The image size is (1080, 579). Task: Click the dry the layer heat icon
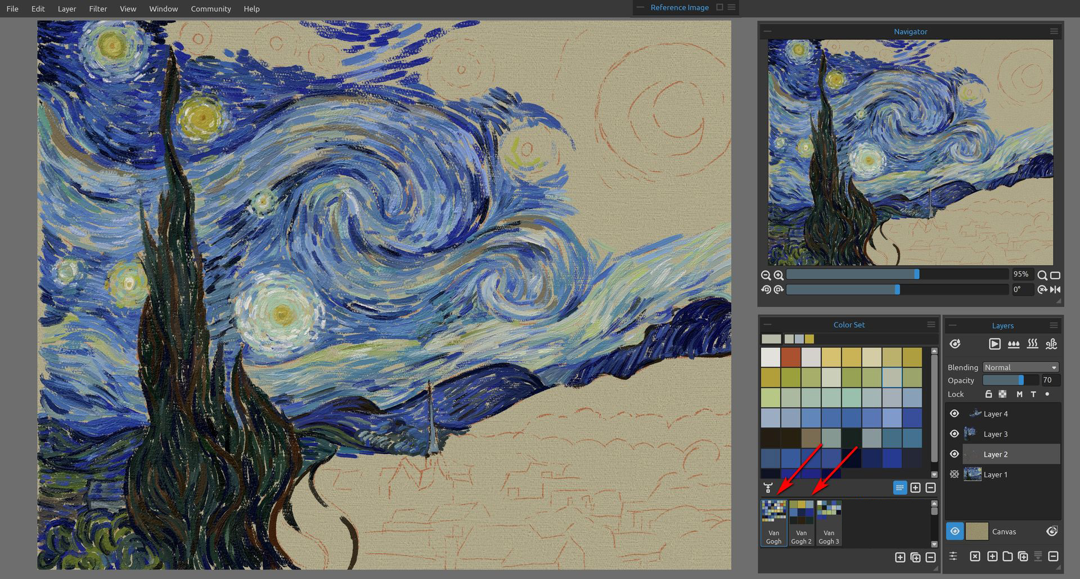tap(1032, 344)
